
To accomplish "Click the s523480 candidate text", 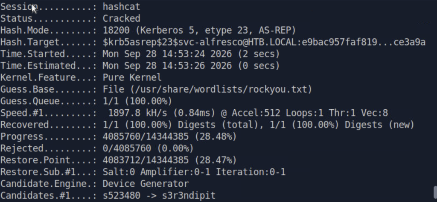I will point(121,196).
